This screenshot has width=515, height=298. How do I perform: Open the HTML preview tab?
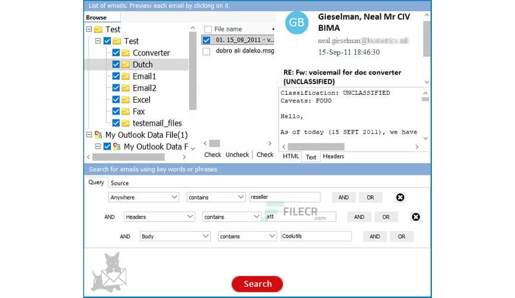pyautogui.click(x=291, y=156)
